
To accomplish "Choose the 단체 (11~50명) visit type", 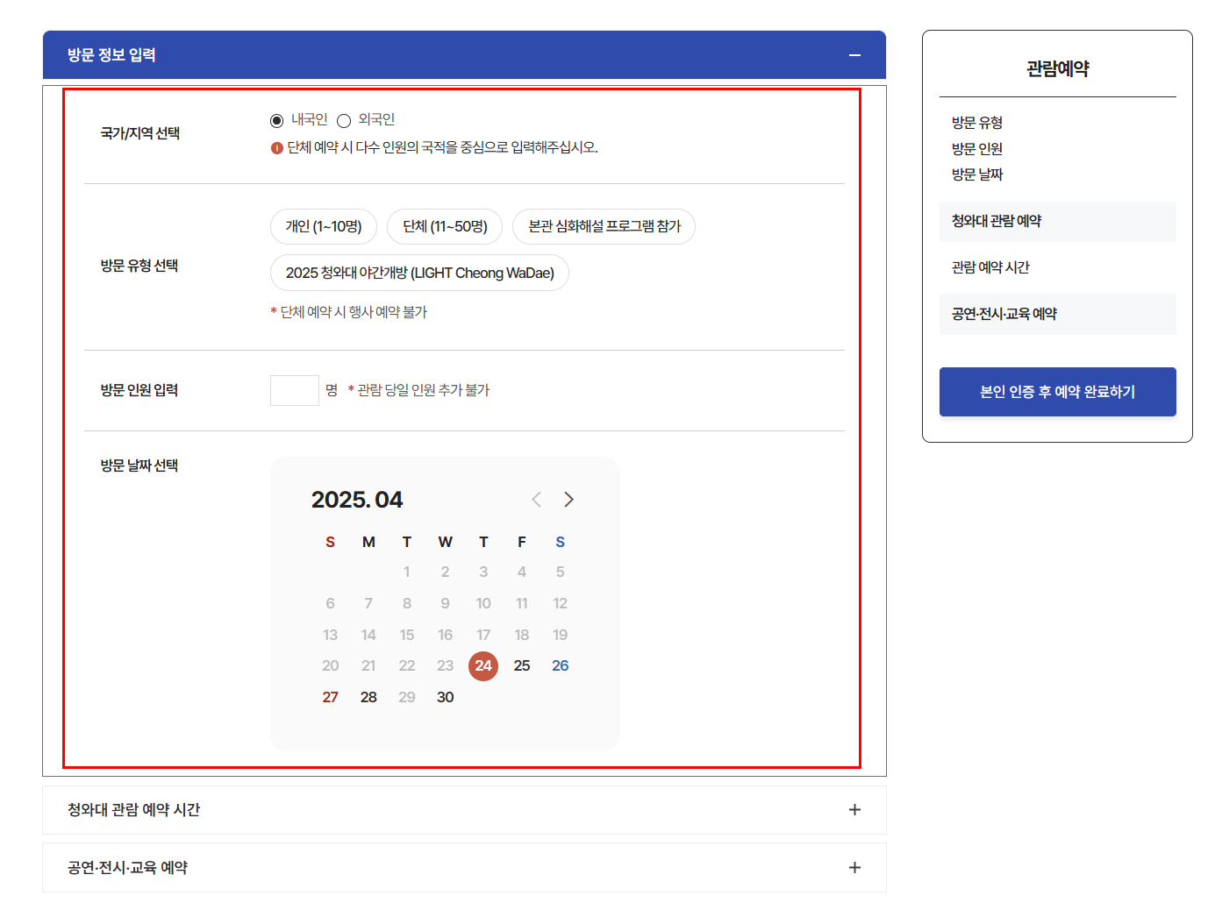I will click(x=445, y=226).
